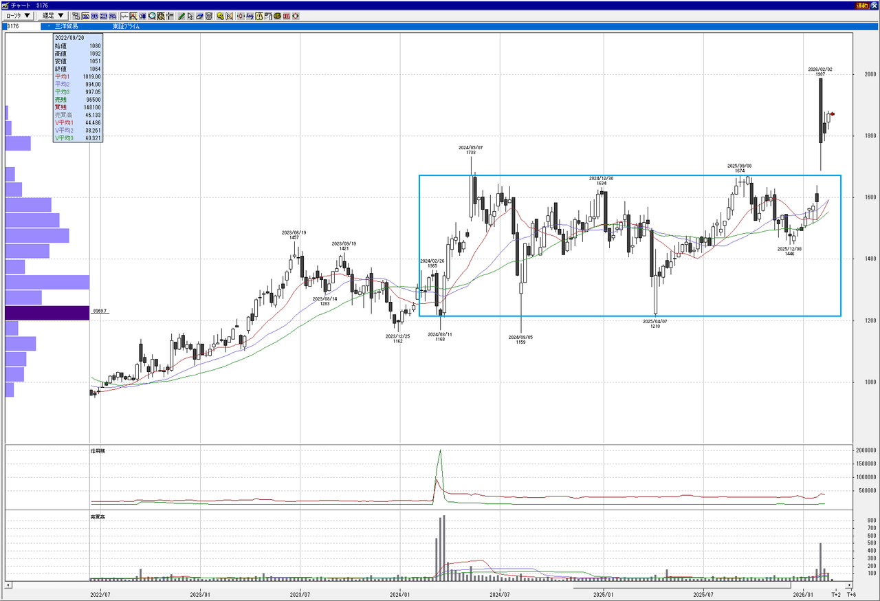Toggle the PA indicator button
This screenshot has height=601, width=880.
112,16
